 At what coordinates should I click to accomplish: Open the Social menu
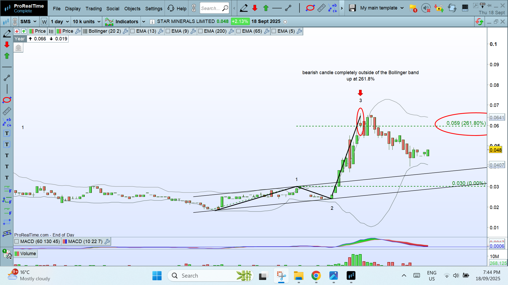point(113,8)
